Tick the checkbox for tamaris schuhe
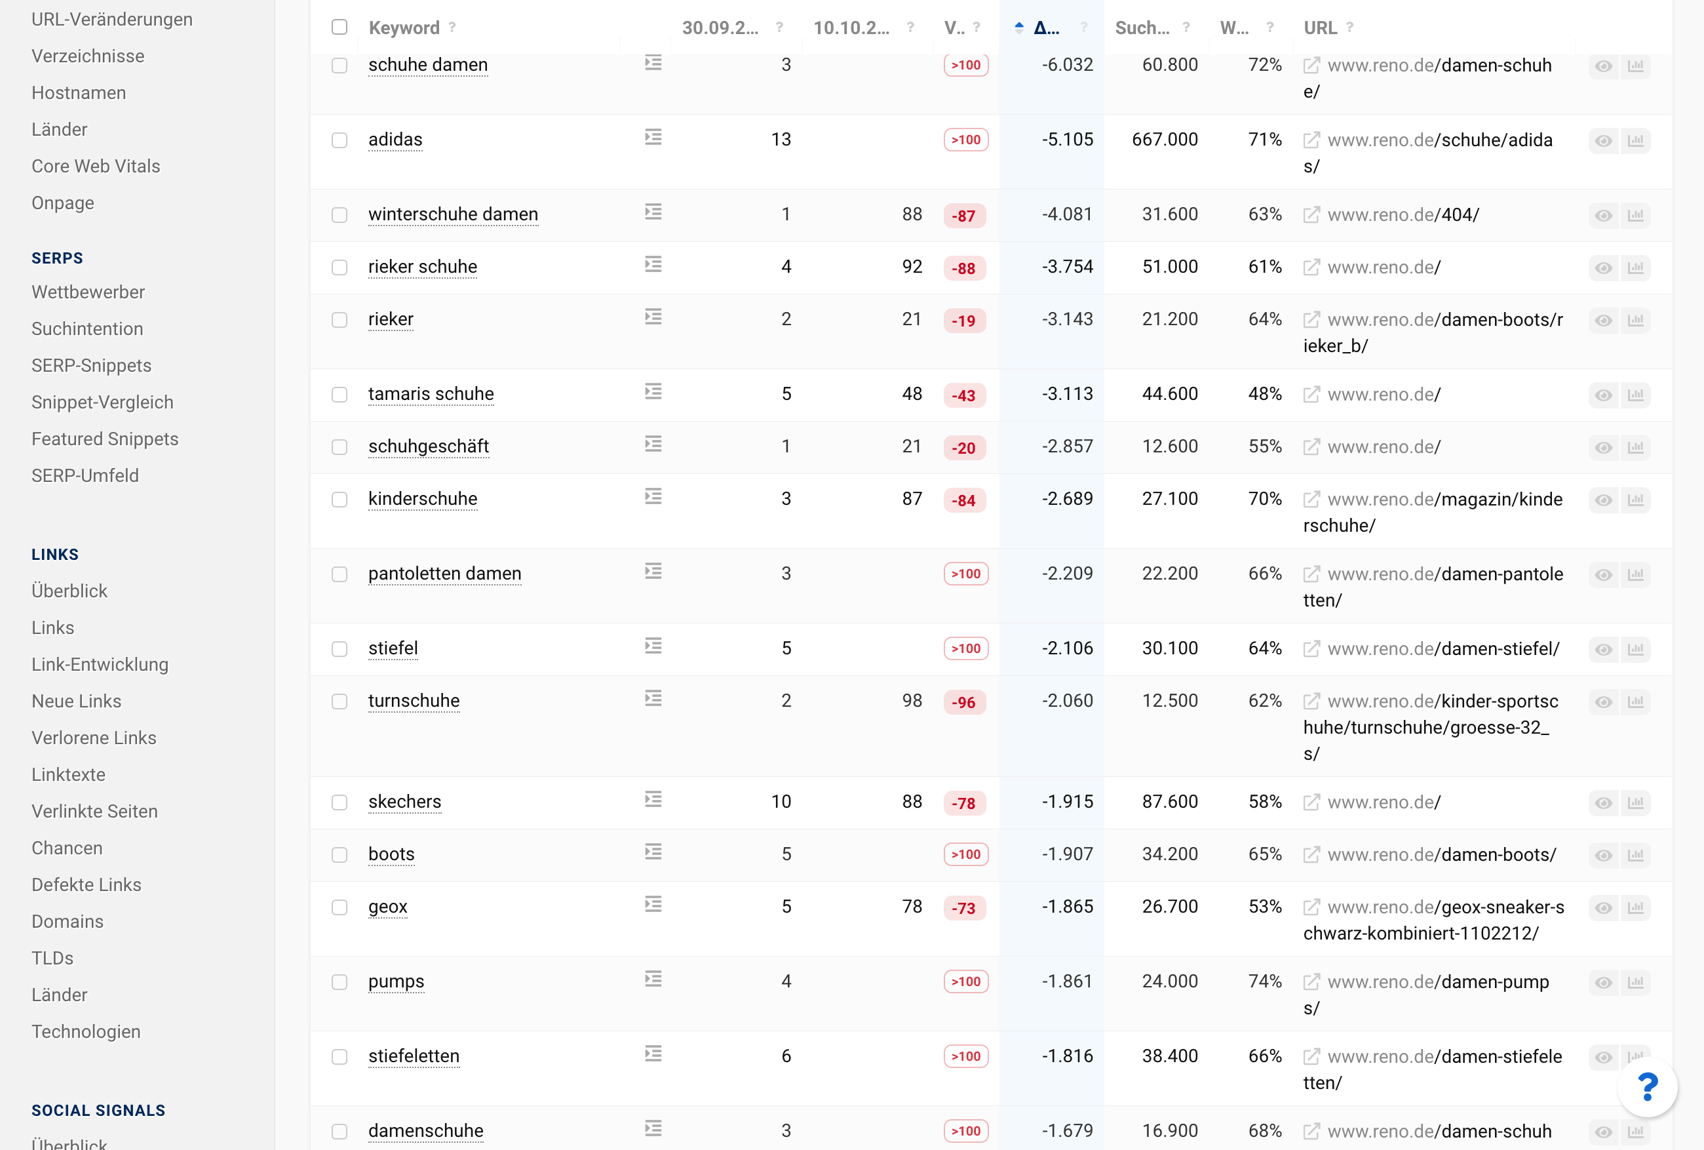The width and height of the screenshot is (1704, 1150). (339, 395)
